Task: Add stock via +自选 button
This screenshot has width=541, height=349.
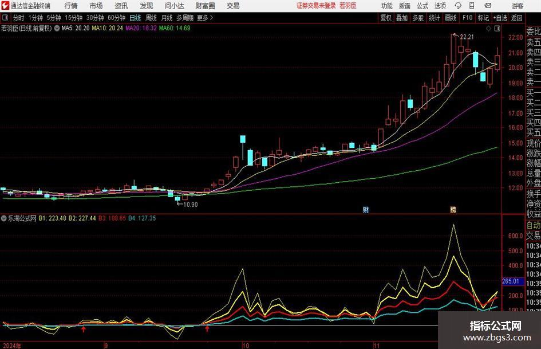Action: click(500, 18)
